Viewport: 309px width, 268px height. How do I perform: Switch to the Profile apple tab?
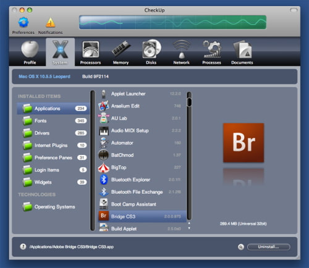30,52
